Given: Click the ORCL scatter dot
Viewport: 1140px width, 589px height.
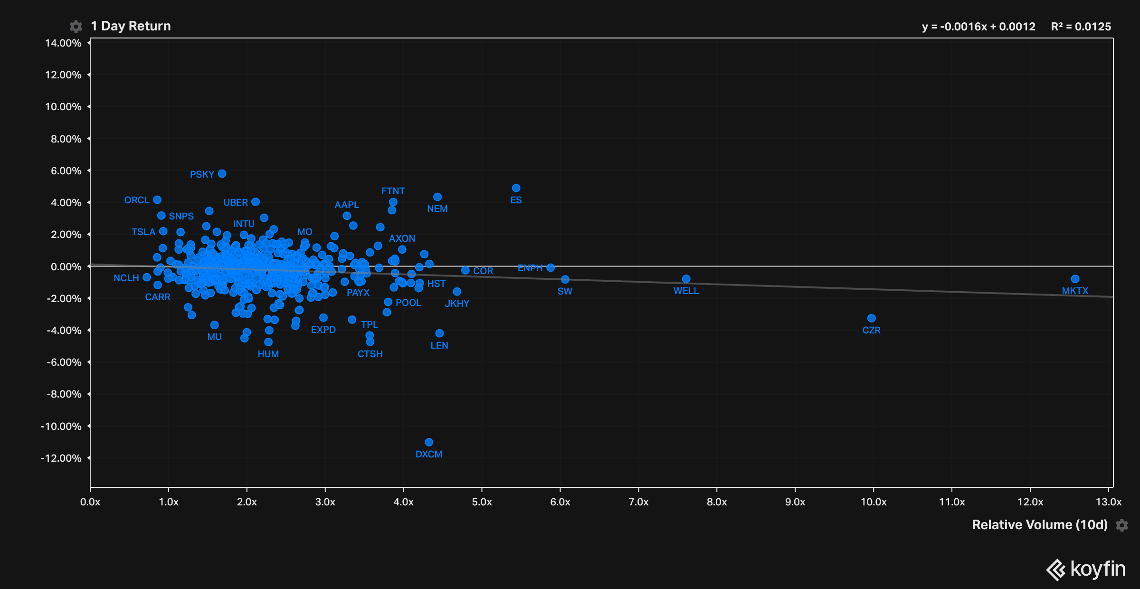Looking at the screenshot, I should pos(157,200).
